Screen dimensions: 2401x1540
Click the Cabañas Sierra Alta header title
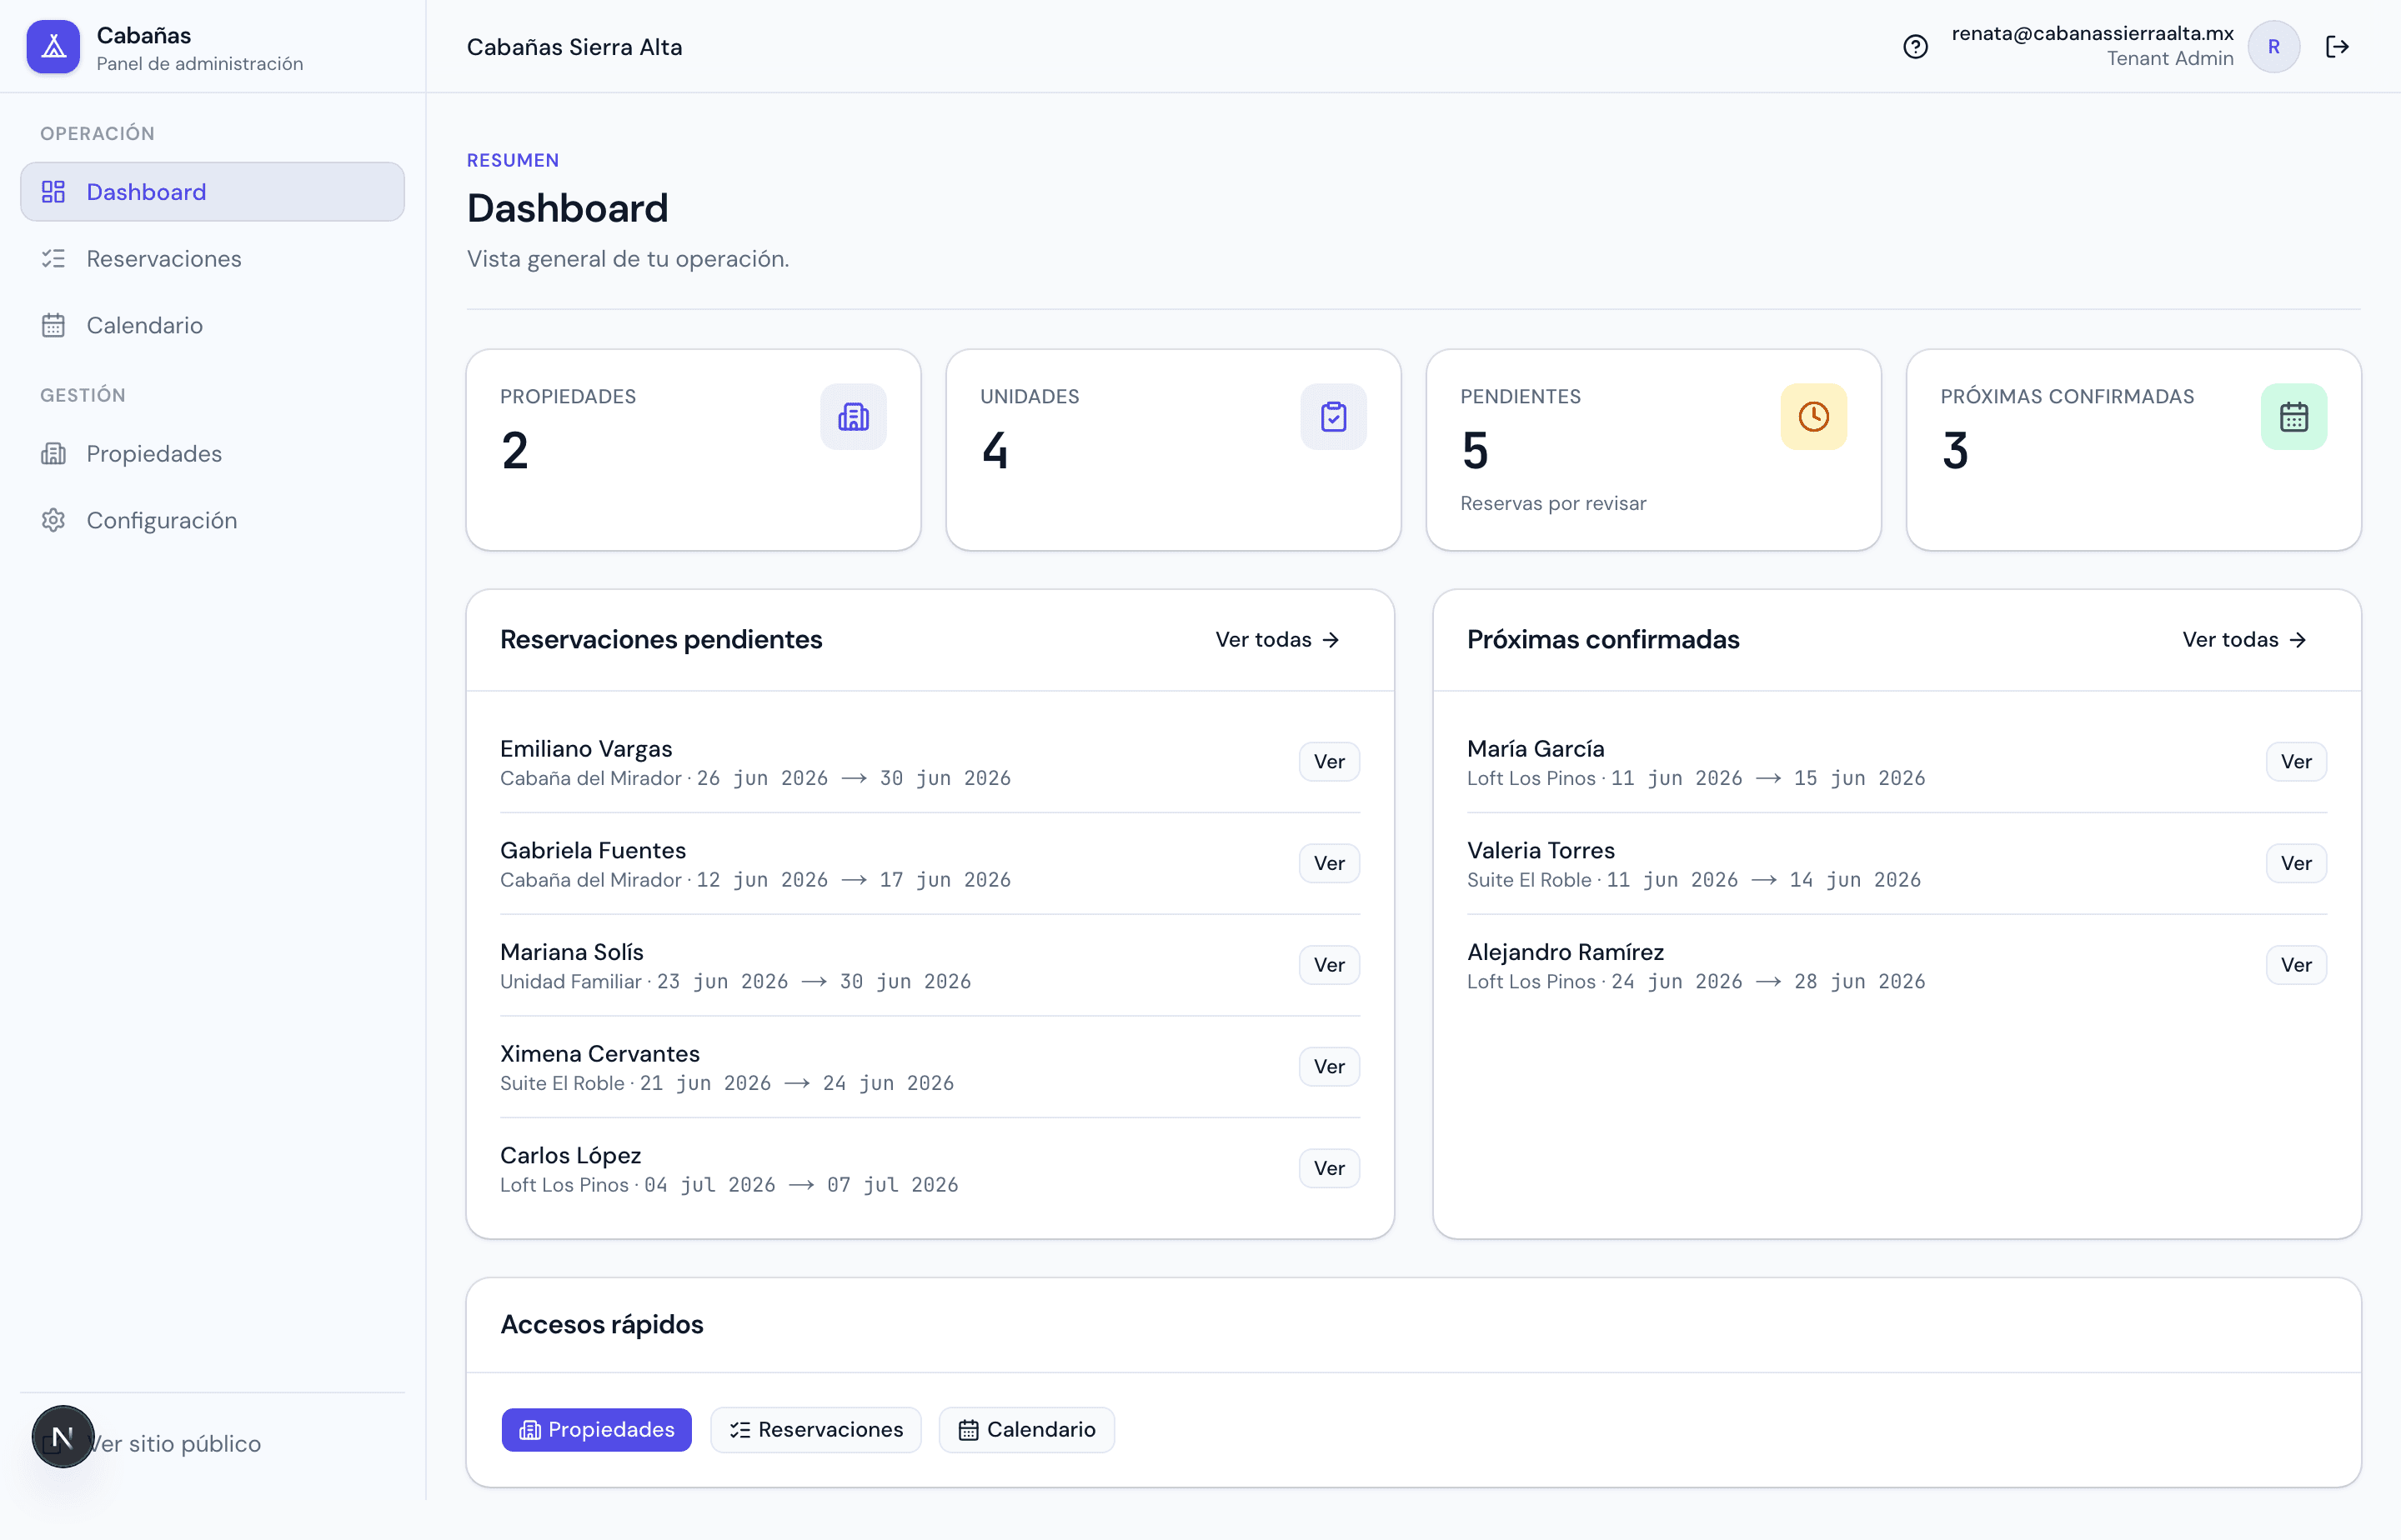coord(574,47)
